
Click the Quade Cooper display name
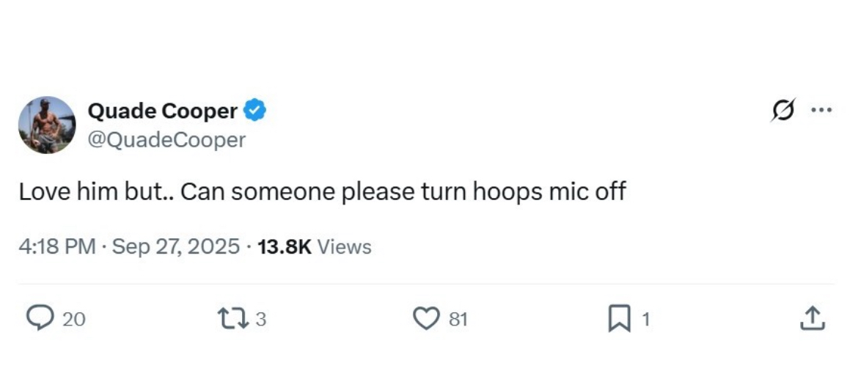tap(162, 111)
